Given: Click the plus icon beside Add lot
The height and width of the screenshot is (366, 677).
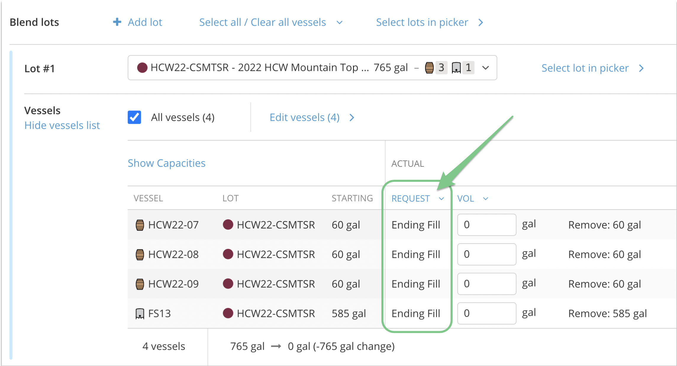Looking at the screenshot, I should coord(117,22).
